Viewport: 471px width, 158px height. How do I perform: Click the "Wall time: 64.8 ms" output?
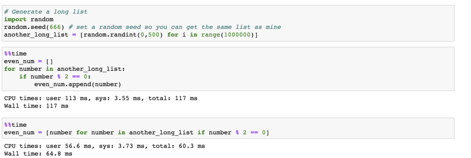point(38,154)
